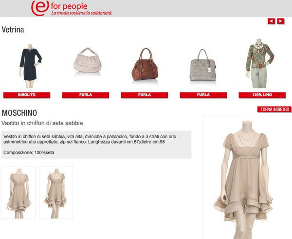View the side-view dress thumbnail
Viewport: 292px width, 239px height.
pyautogui.click(x=56, y=192)
